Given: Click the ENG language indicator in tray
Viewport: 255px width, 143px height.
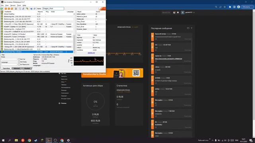Looking at the screenshot, I should click(237, 140).
